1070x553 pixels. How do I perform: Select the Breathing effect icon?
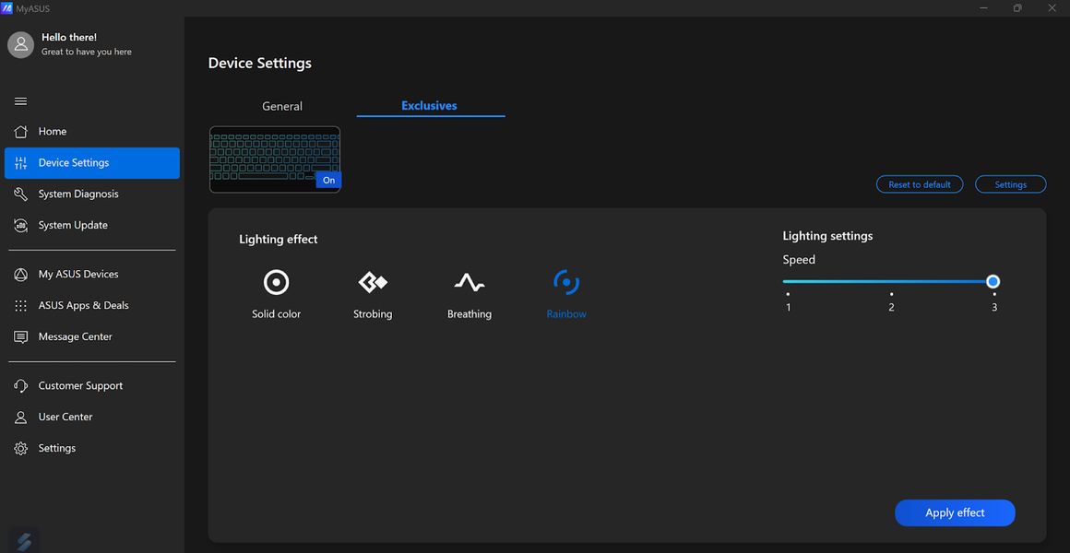click(x=470, y=282)
